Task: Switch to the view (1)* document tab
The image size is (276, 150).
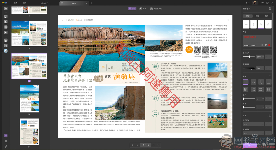Action: [x=44, y=3]
